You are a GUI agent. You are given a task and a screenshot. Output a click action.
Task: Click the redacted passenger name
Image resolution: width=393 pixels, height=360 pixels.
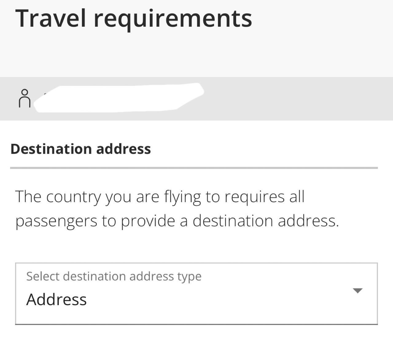[119, 98]
